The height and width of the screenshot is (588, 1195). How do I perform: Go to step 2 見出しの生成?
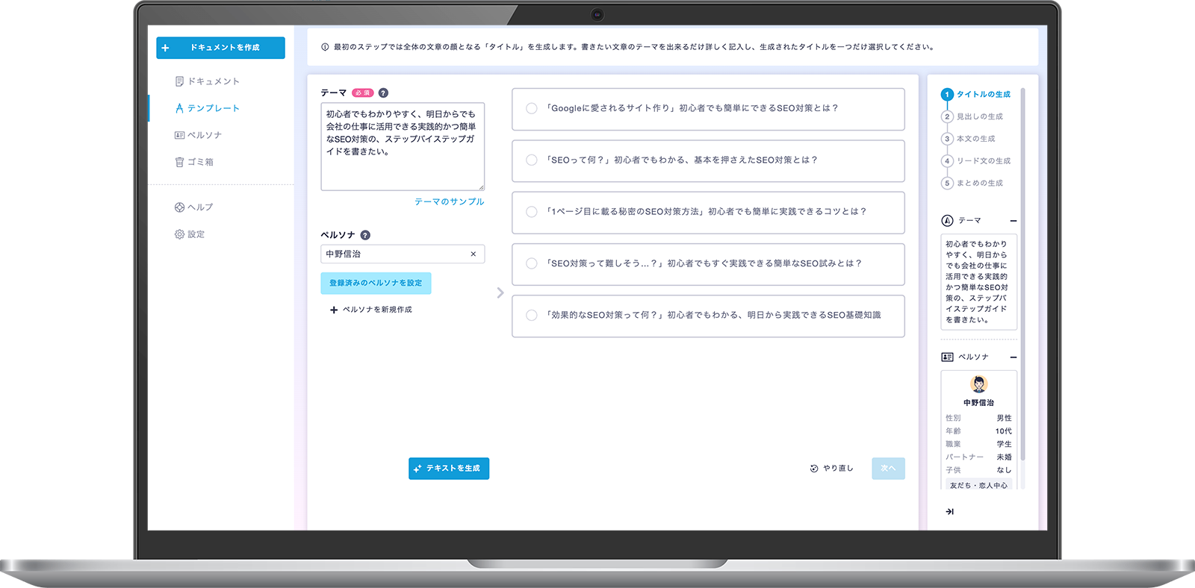coord(972,116)
